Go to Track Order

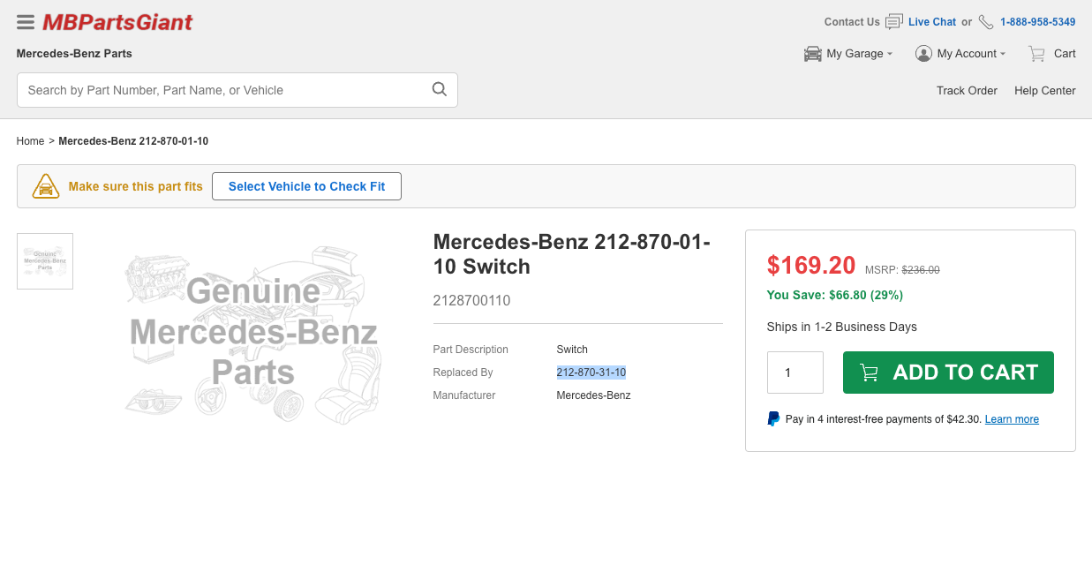[967, 90]
